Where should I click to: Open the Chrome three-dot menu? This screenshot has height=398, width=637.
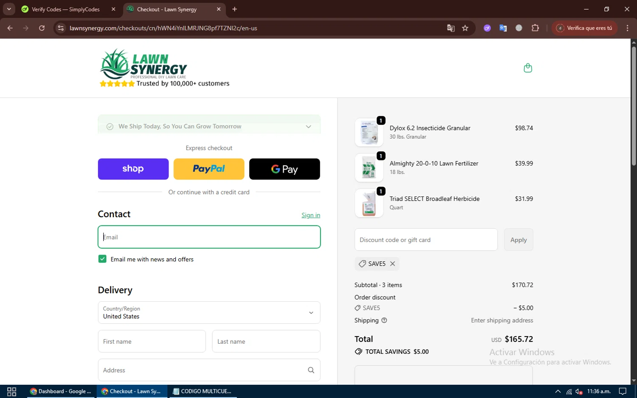[x=627, y=28]
